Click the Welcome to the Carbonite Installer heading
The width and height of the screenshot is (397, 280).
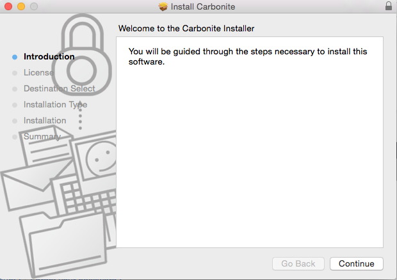point(186,29)
